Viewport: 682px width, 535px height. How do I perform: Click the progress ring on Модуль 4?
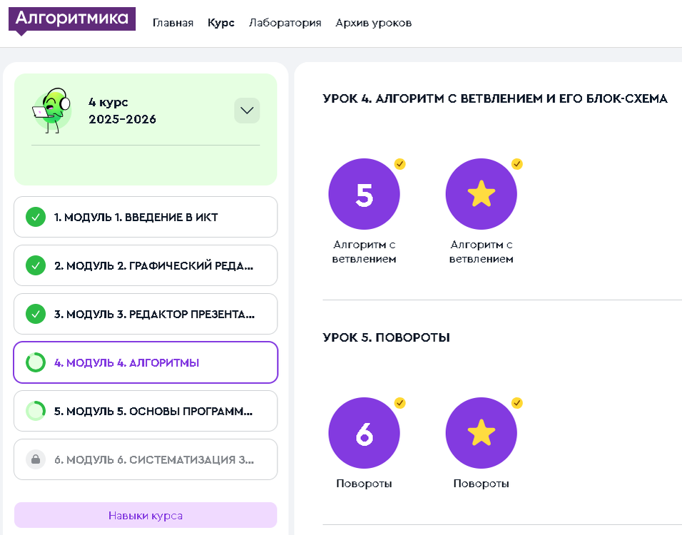click(34, 362)
